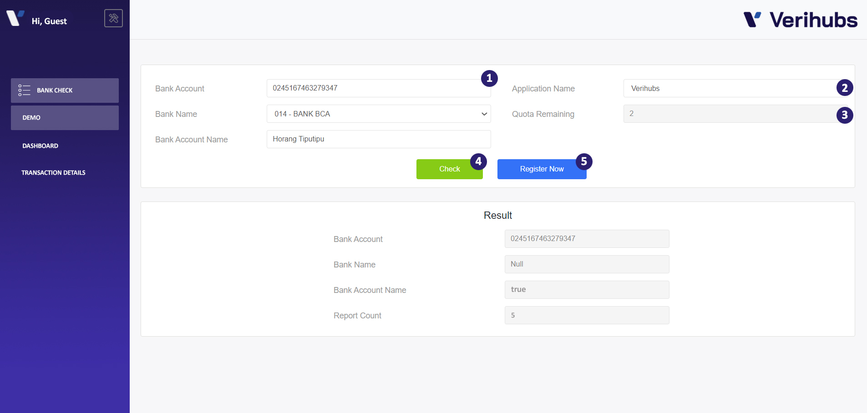Image resolution: width=867 pixels, height=413 pixels.
Task: Click the Application Name input field
Action: click(735, 88)
